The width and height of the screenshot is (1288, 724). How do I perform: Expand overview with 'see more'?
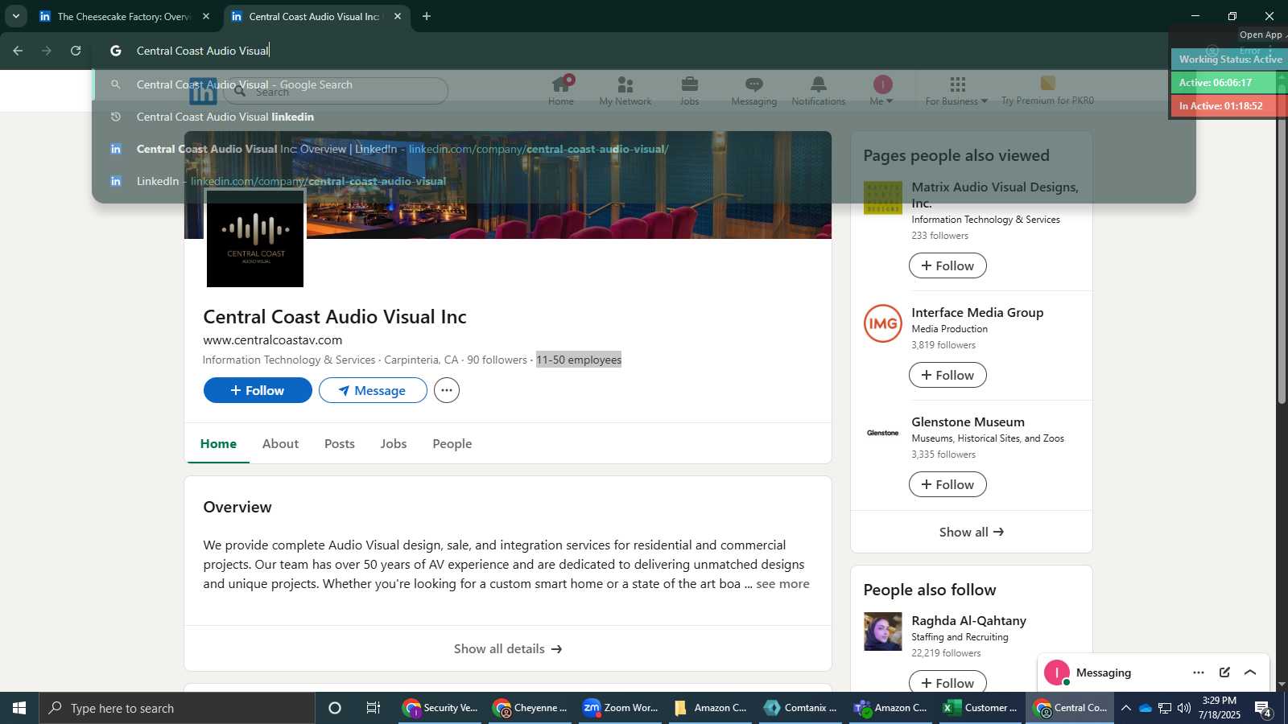coord(782,584)
